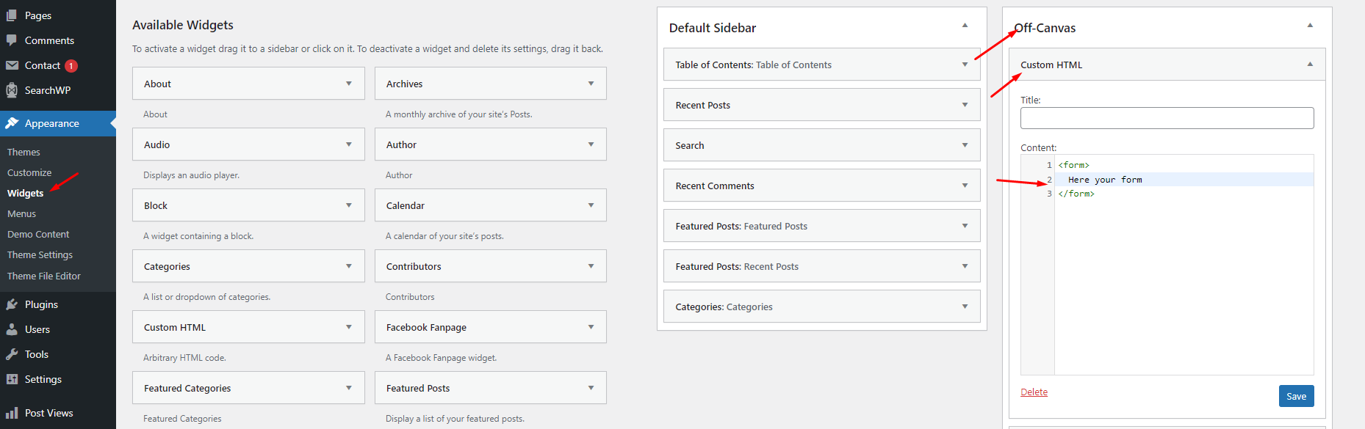
Task: Collapse the Off-Canvas sidebar area
Action: coord(1310,25)
